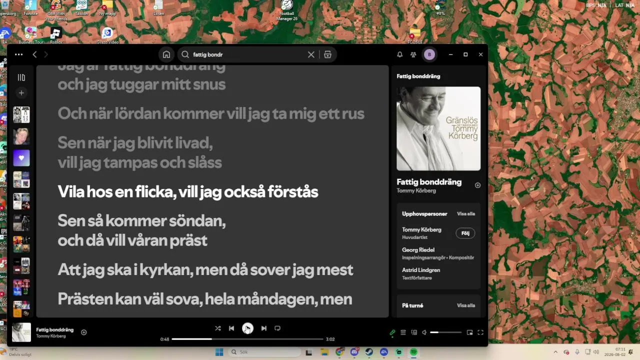Open File Explorer from taskbar
640x360 pixels.
[324, 352]
